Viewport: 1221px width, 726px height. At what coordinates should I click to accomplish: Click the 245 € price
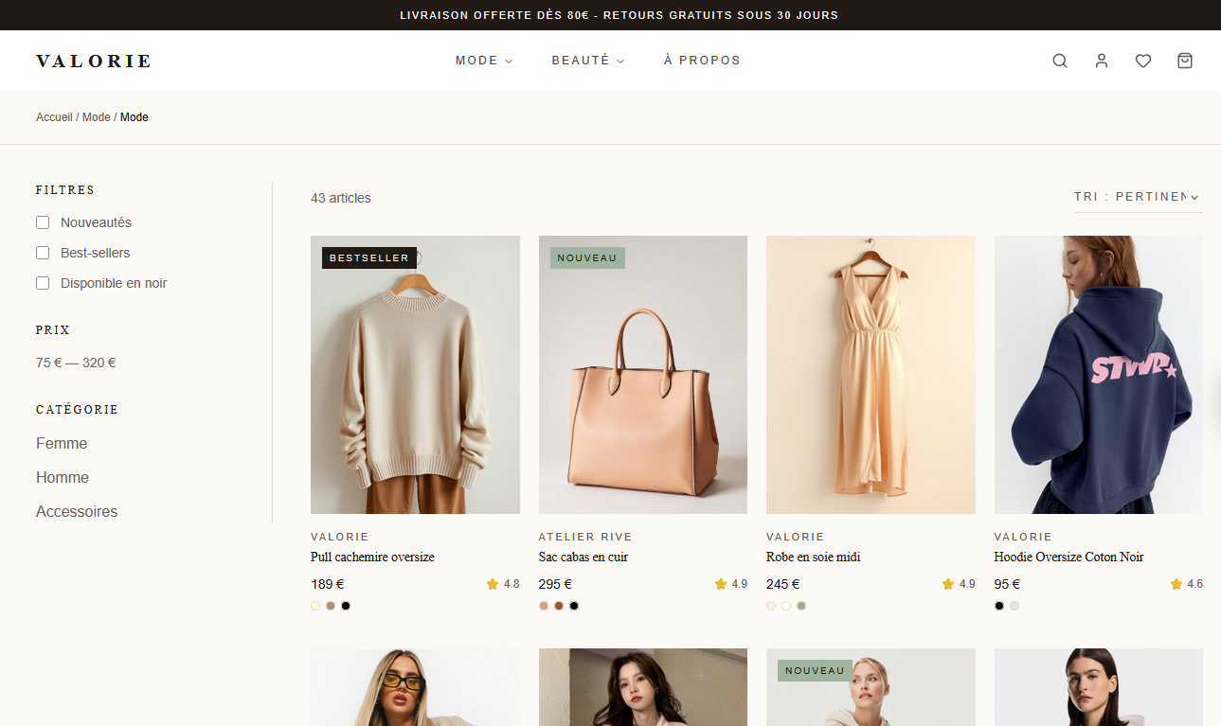pos(783,584)
